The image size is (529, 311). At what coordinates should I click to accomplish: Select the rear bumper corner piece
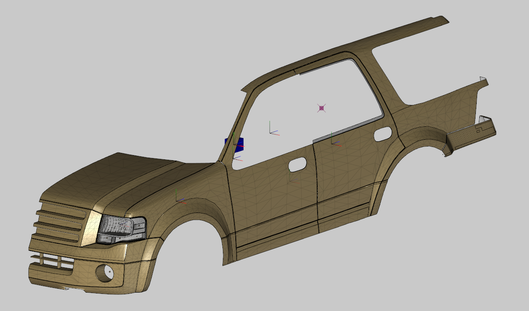coord(471,135)
